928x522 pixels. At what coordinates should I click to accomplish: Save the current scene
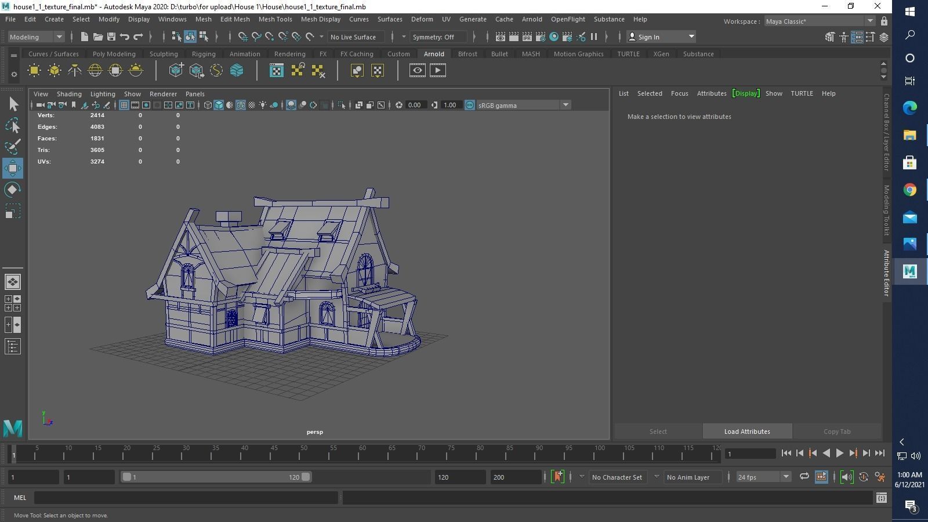[x=111, y=37]
